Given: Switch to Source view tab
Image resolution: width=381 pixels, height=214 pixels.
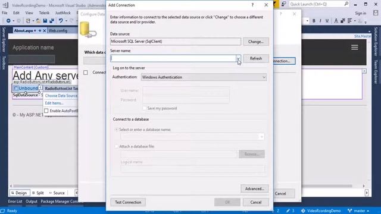Looking at the screenshot, I should [57, 193].
